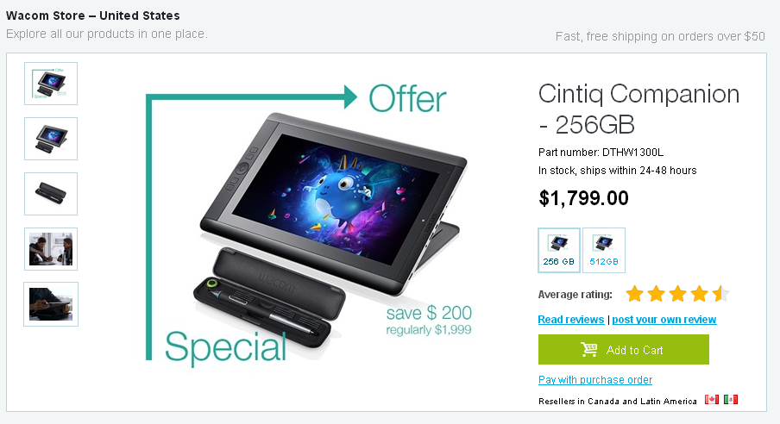The height and width of the screenshot is (424, 780).
Task: Open the Read reviews link
Action: 571,320
